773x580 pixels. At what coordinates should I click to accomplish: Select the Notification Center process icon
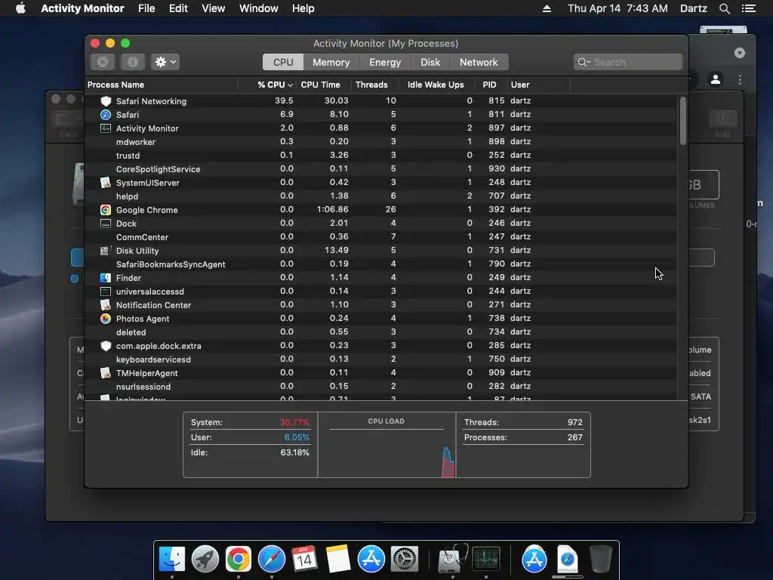pos(106,305)
